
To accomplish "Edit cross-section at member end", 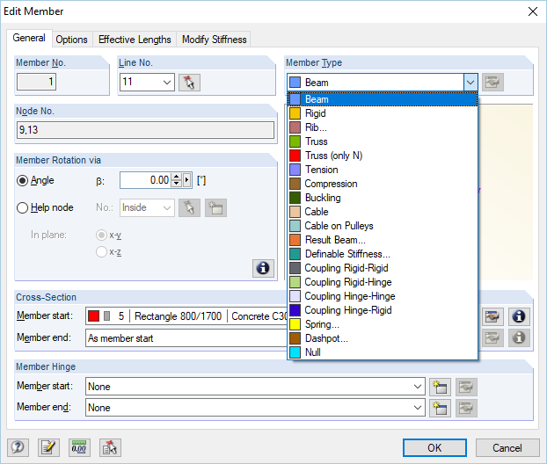I will [492, 337].
